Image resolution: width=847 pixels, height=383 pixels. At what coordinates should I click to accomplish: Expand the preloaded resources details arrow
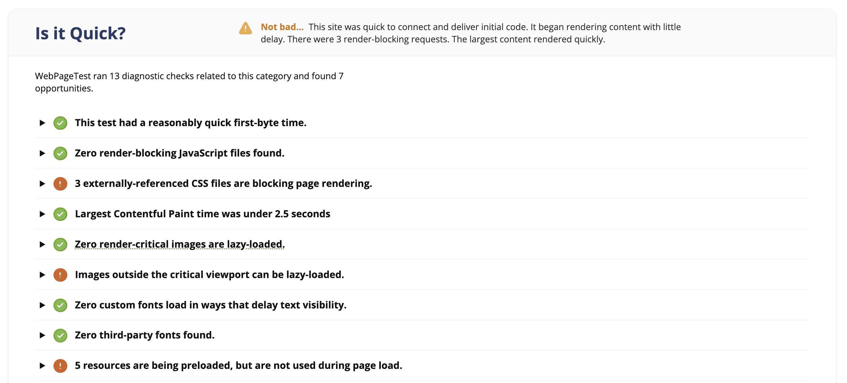click(x=42, y=366)
